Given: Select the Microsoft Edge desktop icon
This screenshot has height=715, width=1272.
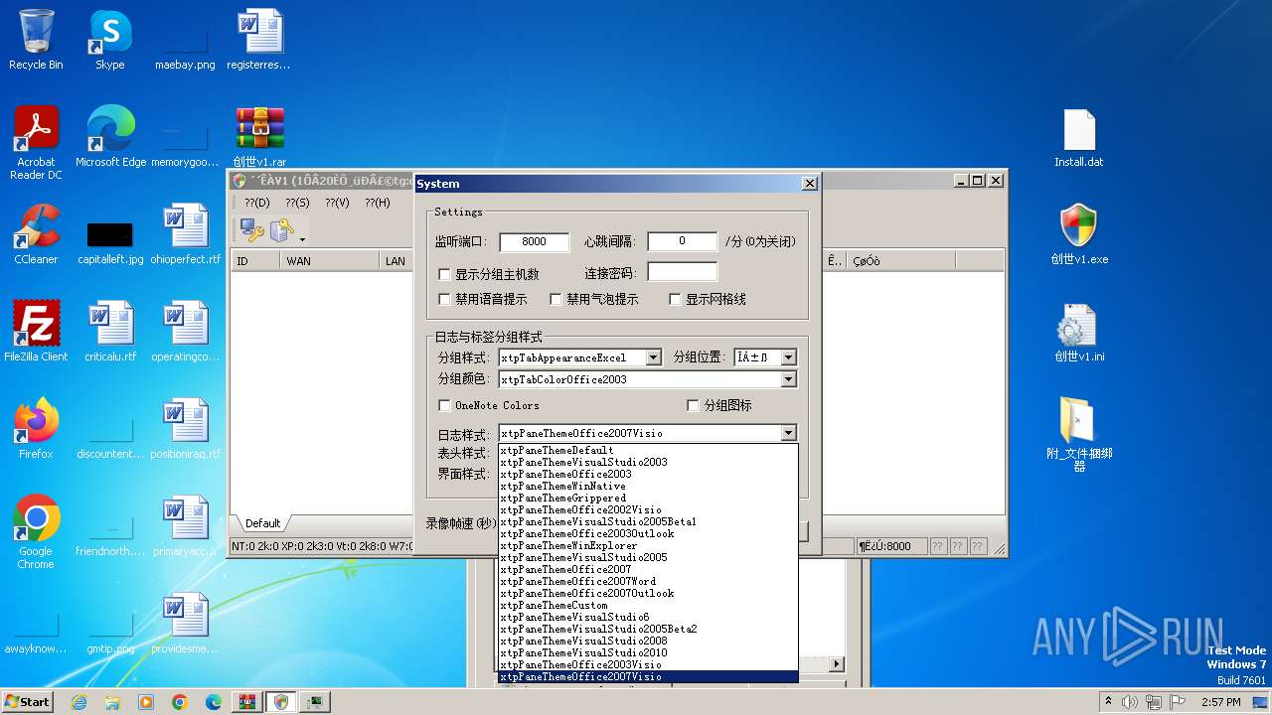Looking at the screenshot, I should pyautogui.click(x=110, y=137).
